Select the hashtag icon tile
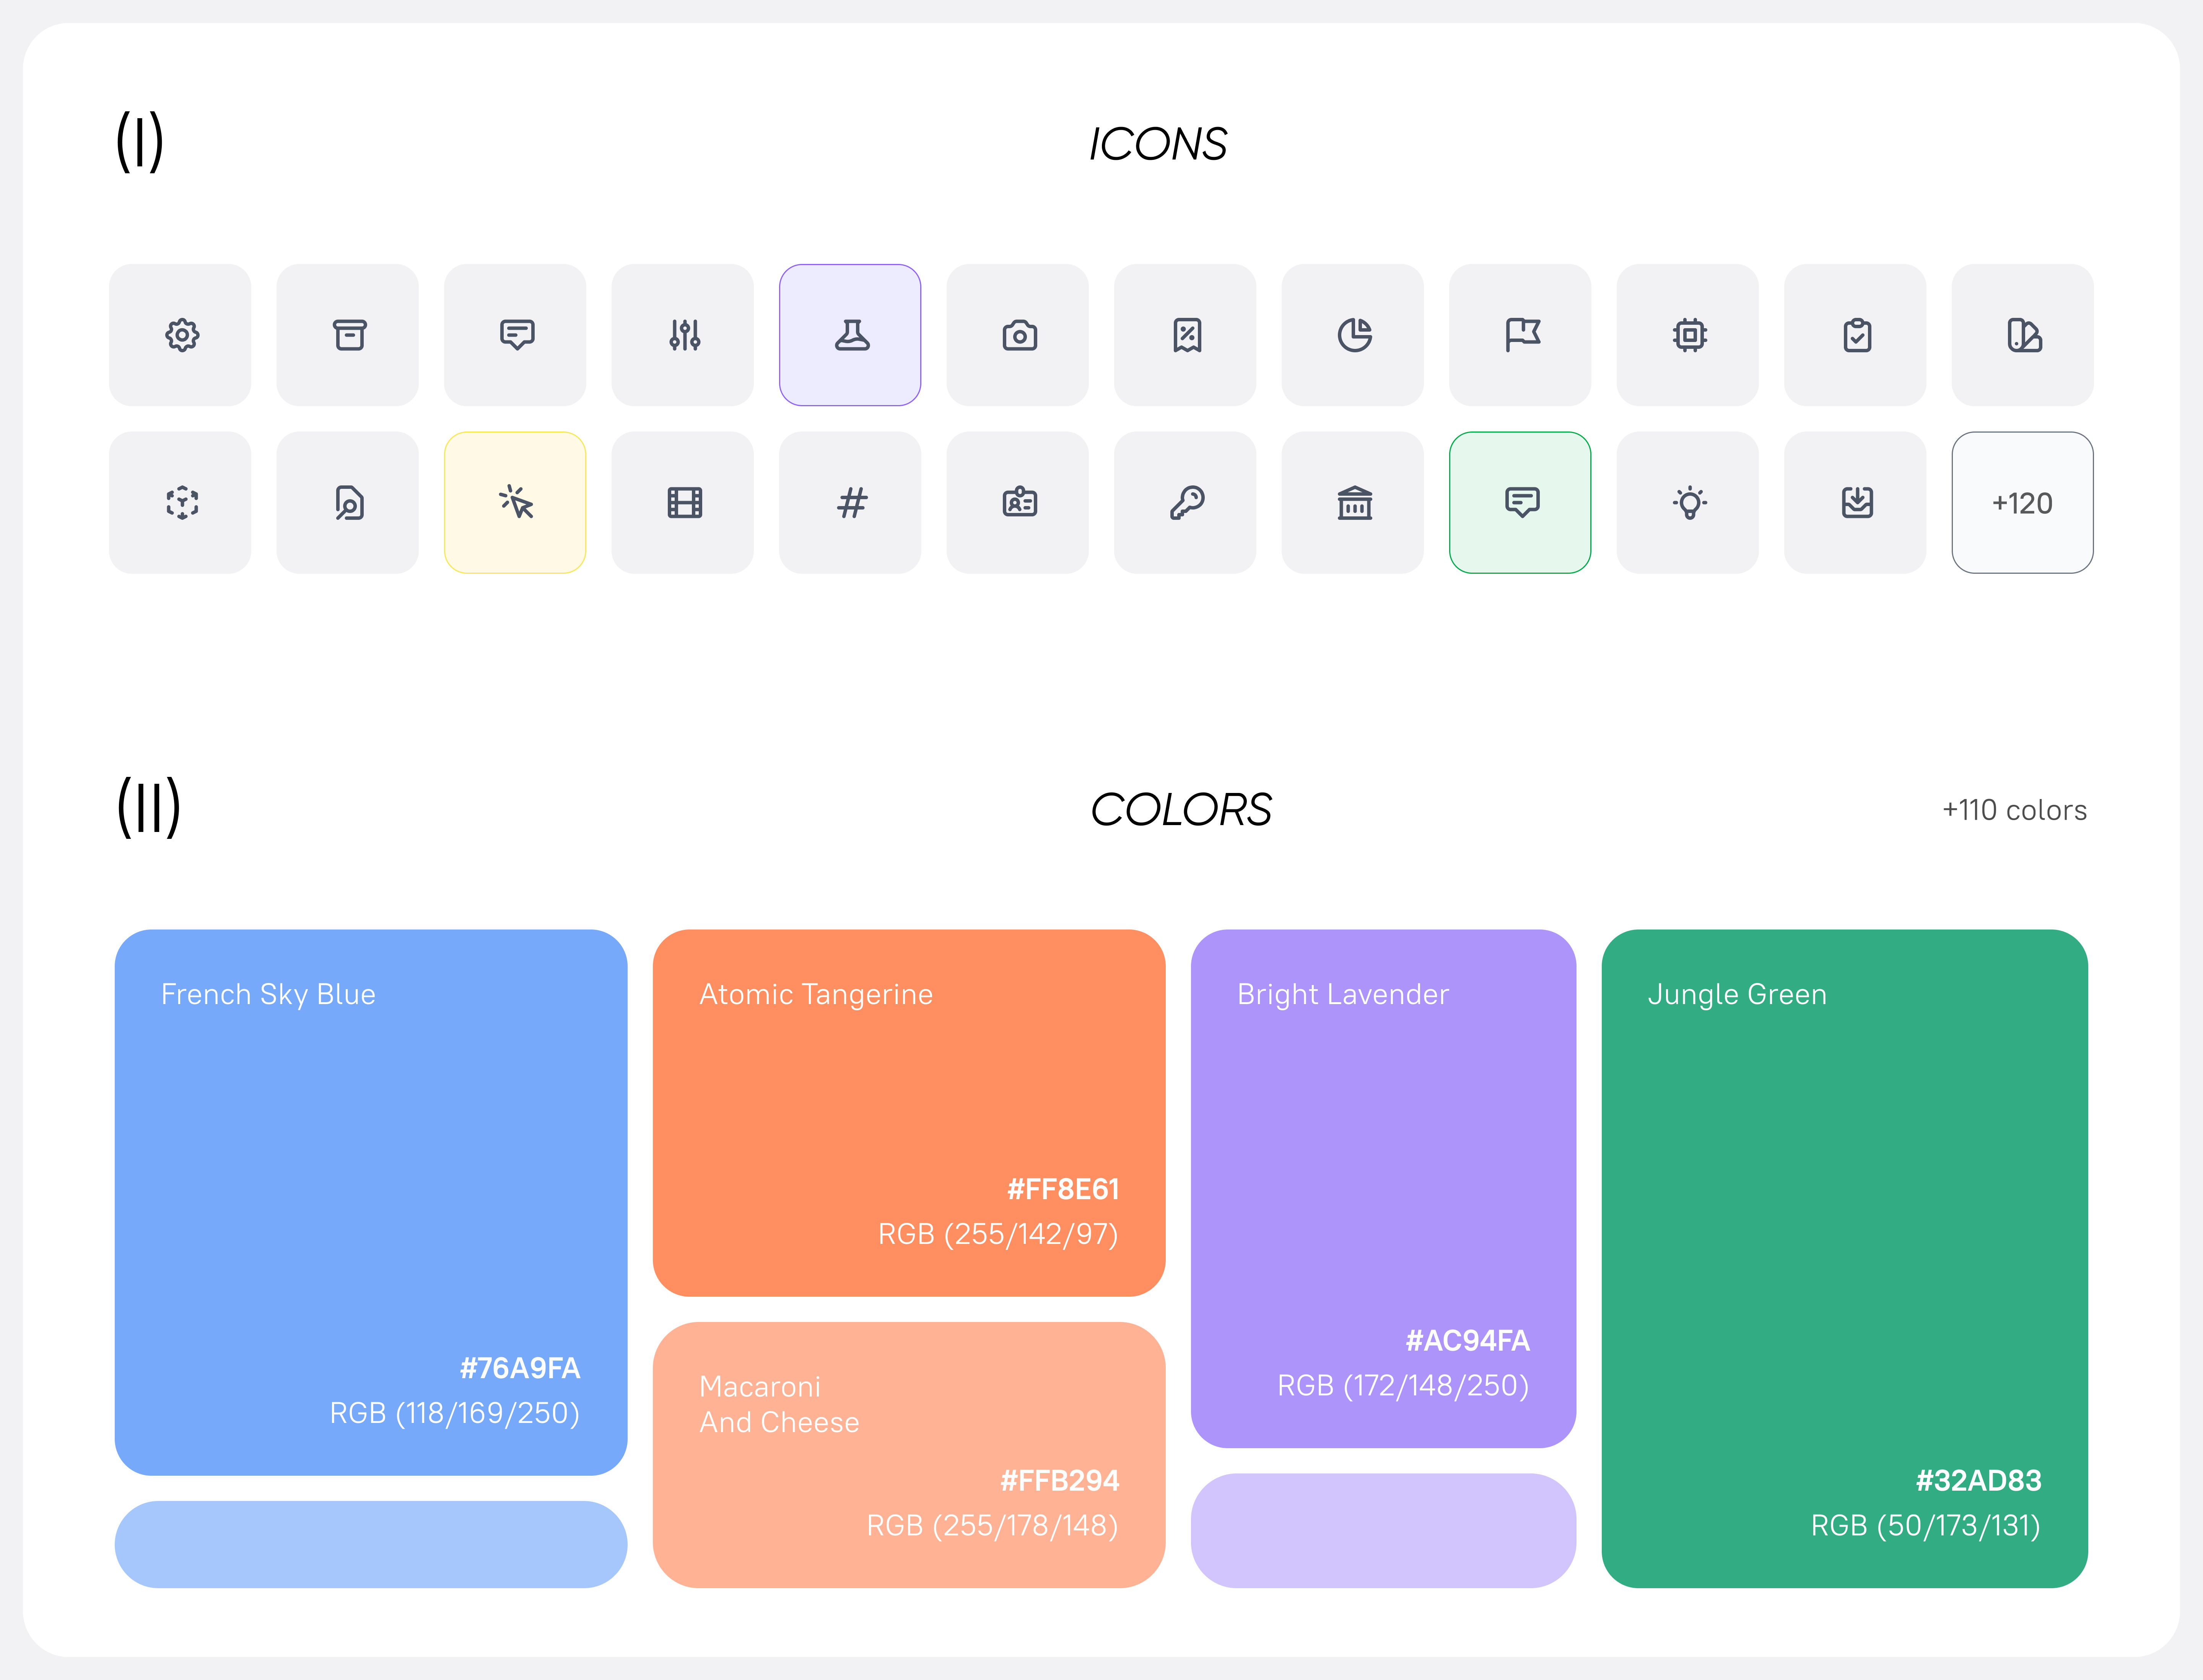 point(850,502)
